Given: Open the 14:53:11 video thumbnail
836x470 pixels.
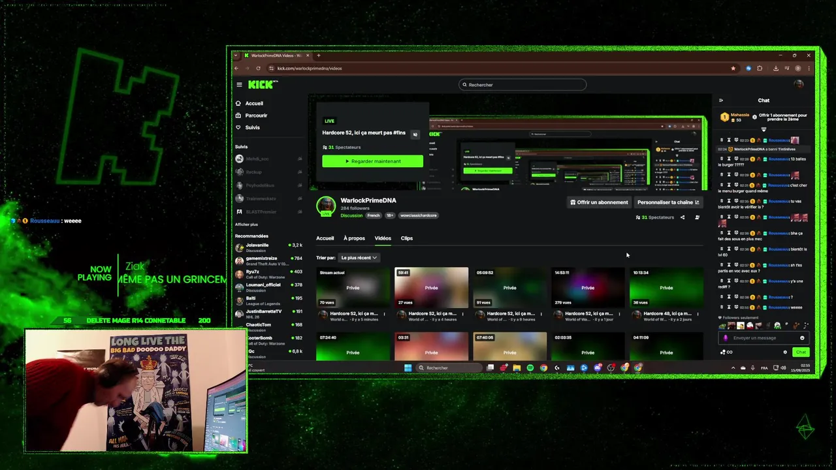Looking at the screenshot, I should (x=588, y=287).
